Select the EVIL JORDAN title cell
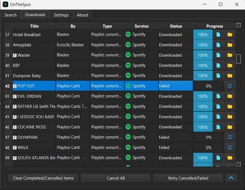Viewport: 245px width, 190px height. click(x=34, y=96)
